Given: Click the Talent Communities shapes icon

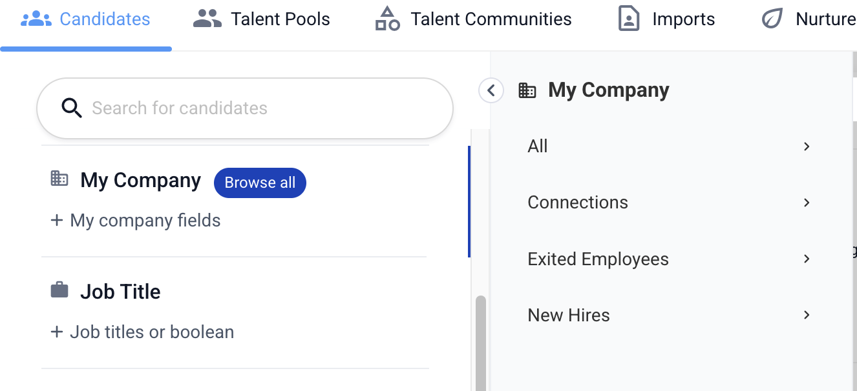Looking at the screenshot, I should click(x=387, y=19).
